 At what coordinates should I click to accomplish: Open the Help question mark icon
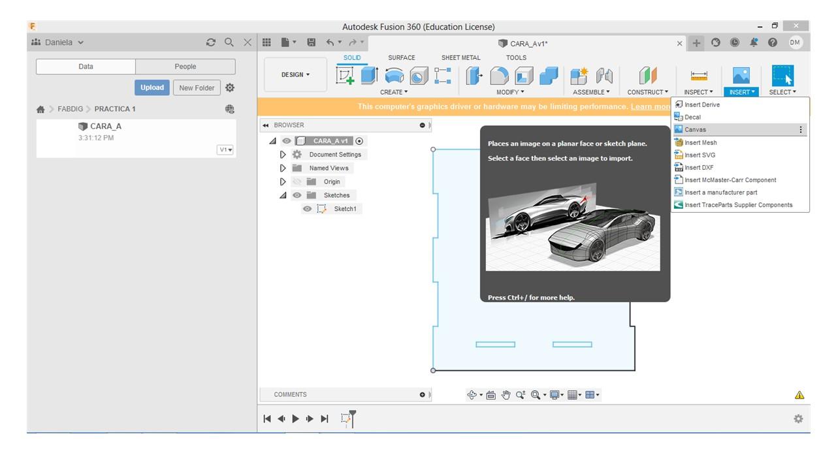pos(773,42)
